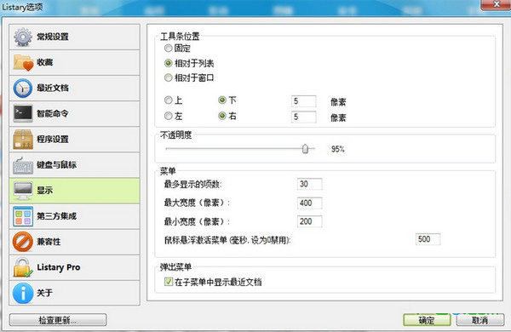Click the 检查更新 button

pyautogui.click(x=58, y=320)
